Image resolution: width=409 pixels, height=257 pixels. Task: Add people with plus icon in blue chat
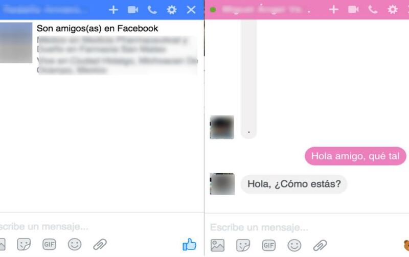tap(113, 10)
